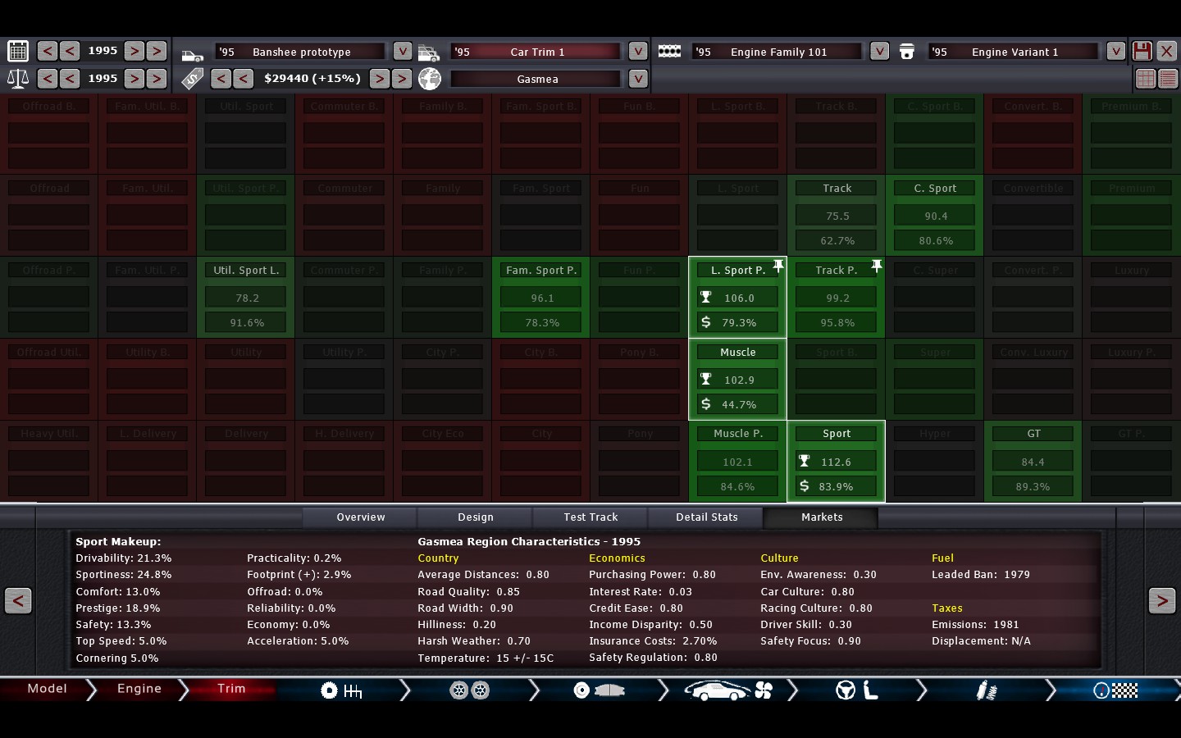Select the Track market tile
The image size is (1181, 738).
837,215
